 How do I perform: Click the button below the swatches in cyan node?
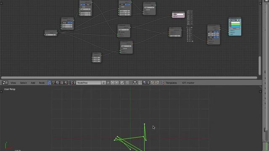pos(235,29)
